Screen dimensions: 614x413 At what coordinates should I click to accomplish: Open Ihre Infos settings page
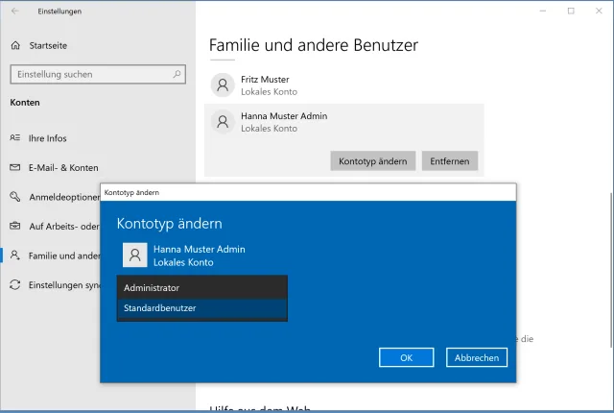click(47, 138)
